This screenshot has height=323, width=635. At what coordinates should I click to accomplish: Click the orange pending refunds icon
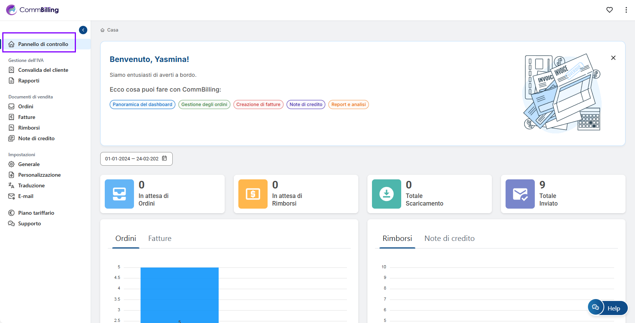point(253,194)
